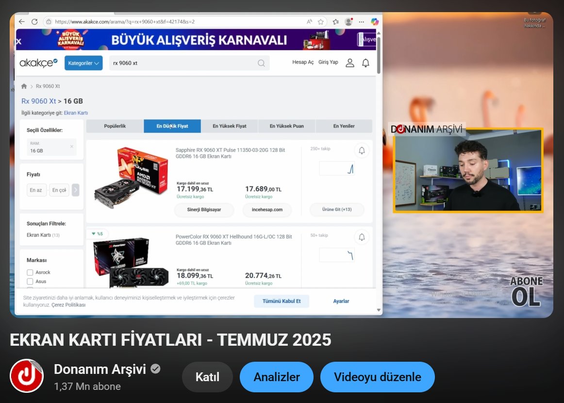Select the Popülerlik sorting tab
564x403 pixels.
pyautogui.click(x=115, y=126)
